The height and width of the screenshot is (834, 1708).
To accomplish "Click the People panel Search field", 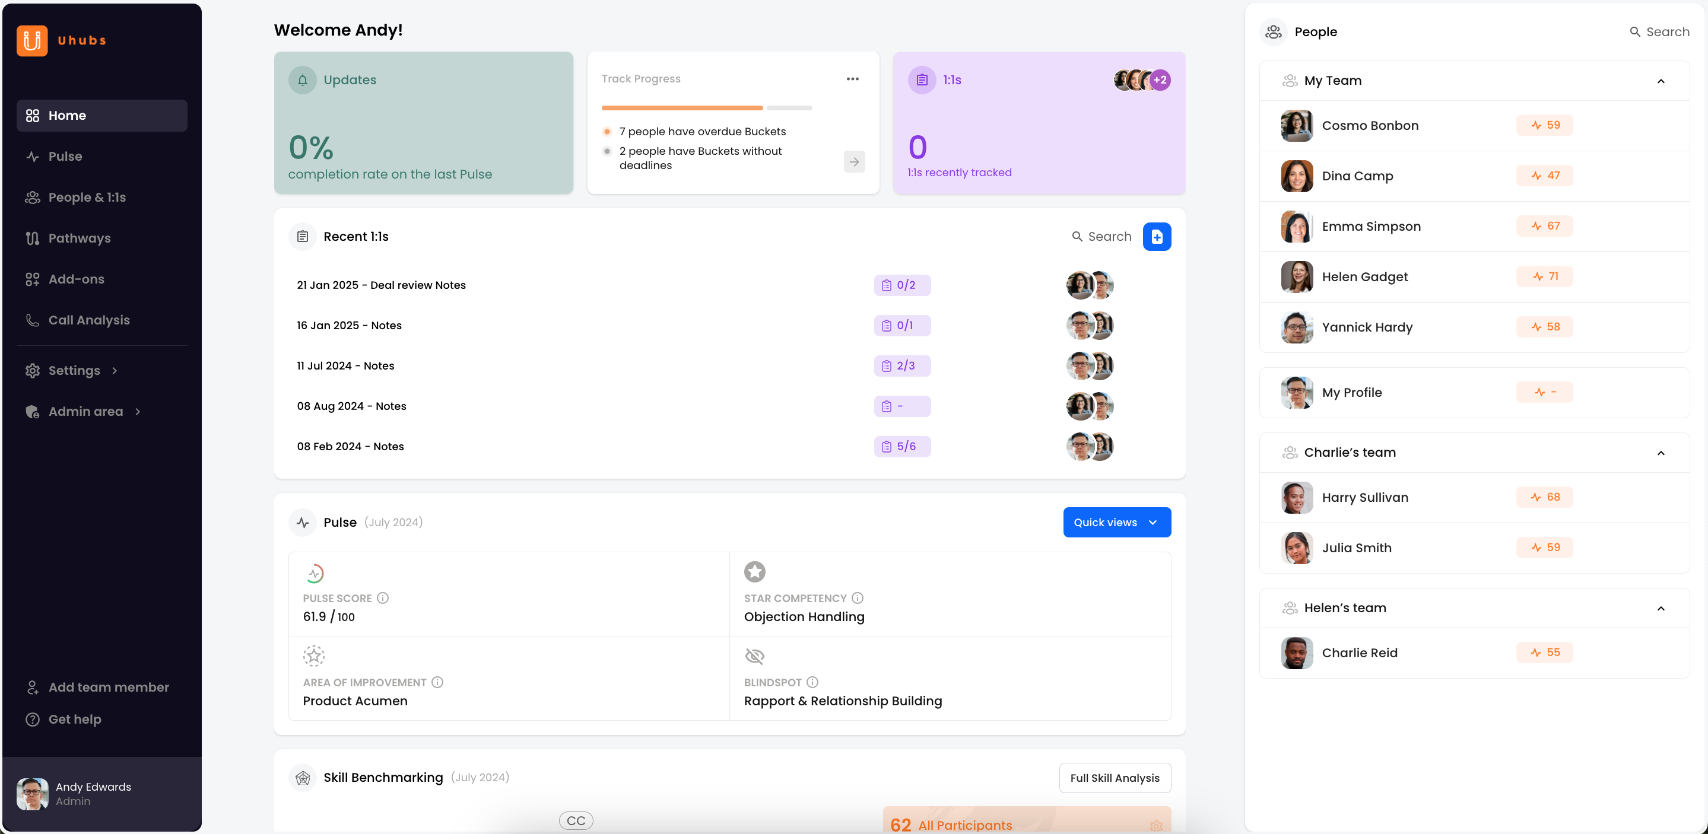I will [x=1667, y=32].
